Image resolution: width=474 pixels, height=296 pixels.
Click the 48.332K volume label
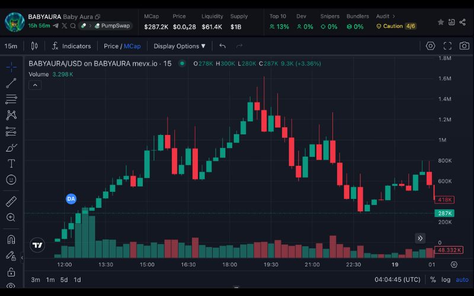[x=449, y=250]
